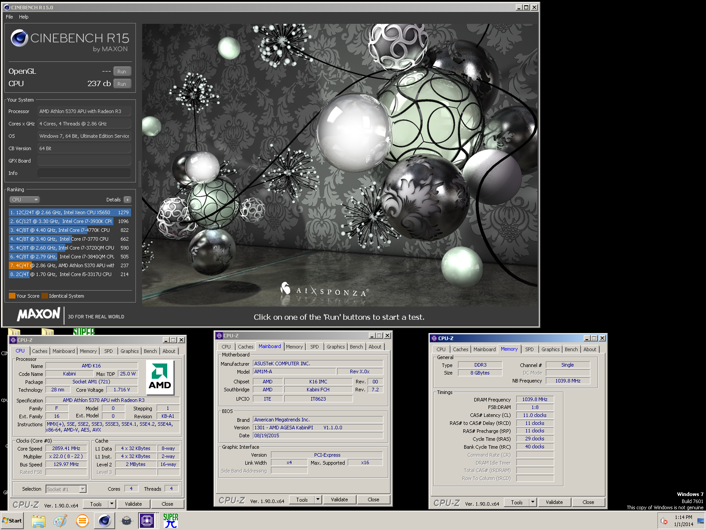The height and width of the screenshot is (530, 706).
Task: Switch to Caches tab in CPU-Z CPU window
Action: (x=40, y=351)
